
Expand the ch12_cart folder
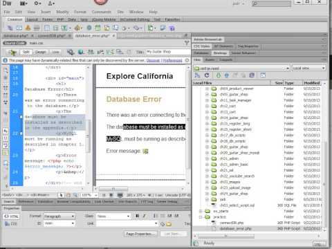coord(207,106)
